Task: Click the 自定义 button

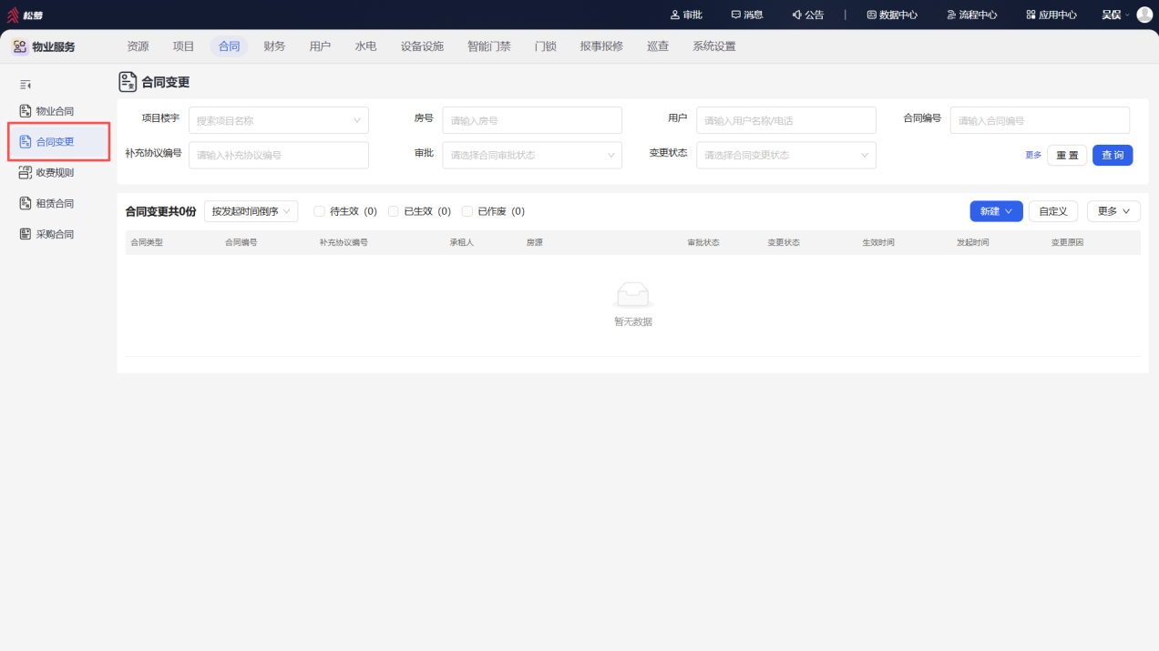Action: click(x=1053, y=211)
